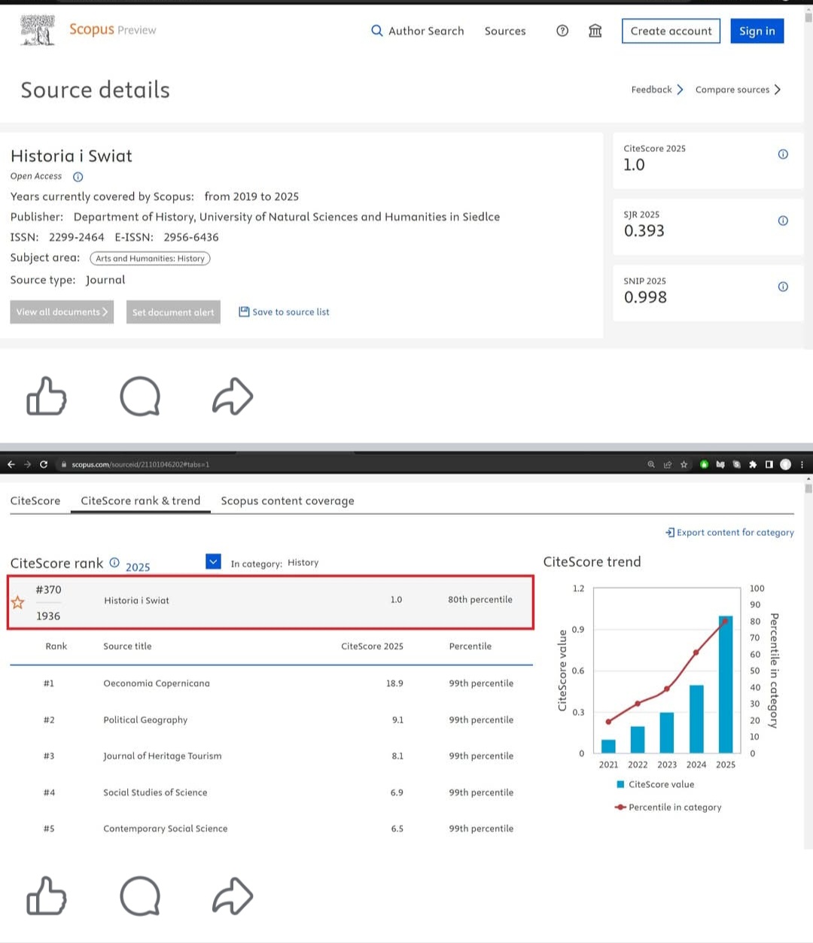Image resolution: width=813 pixels, height=943 pixels.
Task: Select CiteScore rank & trend tab
Action: 141,500
